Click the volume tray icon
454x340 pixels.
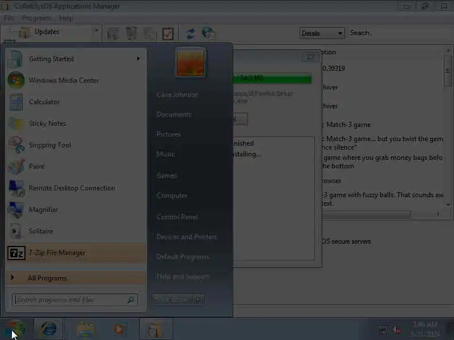point(396,329)
